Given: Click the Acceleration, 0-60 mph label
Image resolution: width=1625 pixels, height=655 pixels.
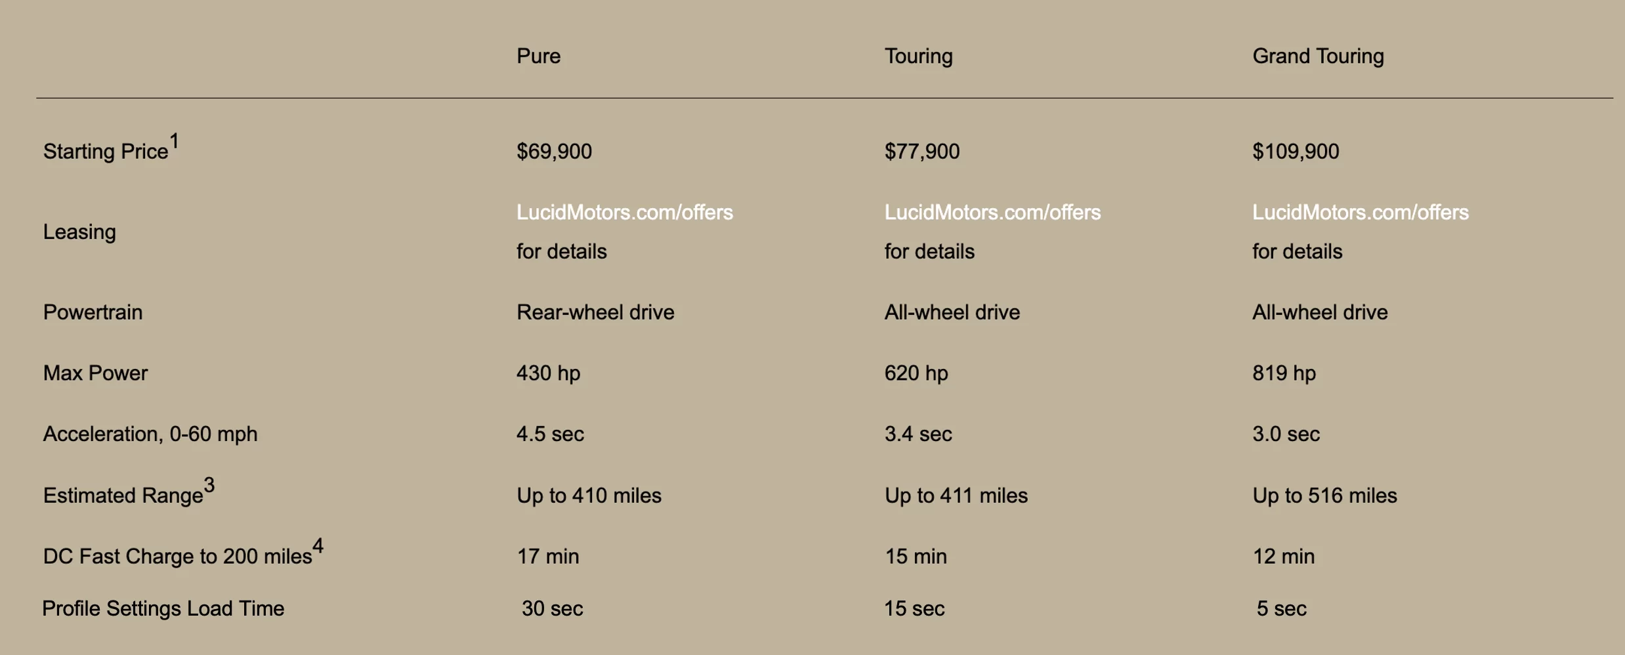Looking at the screenshot, I should tap(150, 434).
